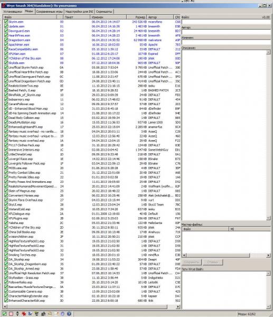Disable the Immersive Interiors.esp checkbox
The width and height of the screenshot is (273, 317).
pos(6,150)
